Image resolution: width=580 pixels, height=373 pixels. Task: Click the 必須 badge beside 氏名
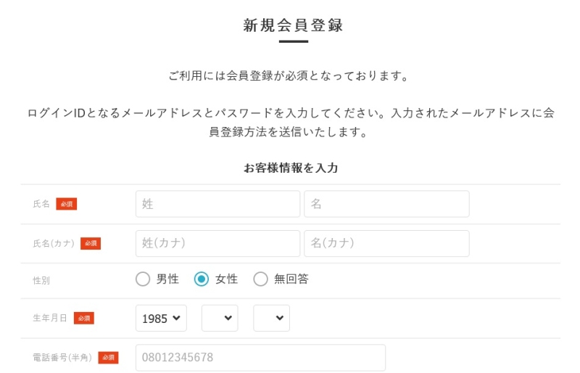pyautogui.click(x=67, y=204)
